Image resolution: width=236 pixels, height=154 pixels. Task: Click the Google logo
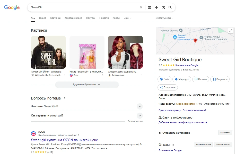pos(12,7)
